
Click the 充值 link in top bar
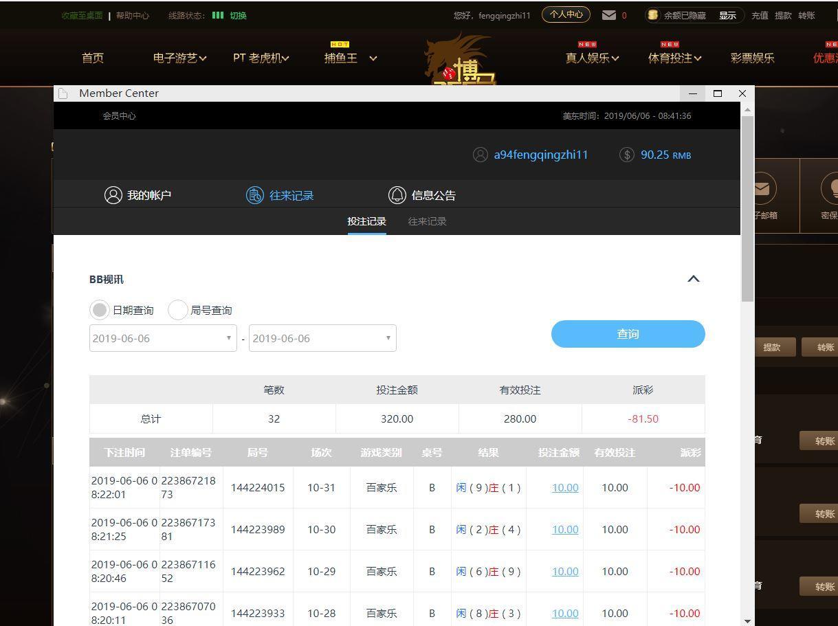point(760,15)
